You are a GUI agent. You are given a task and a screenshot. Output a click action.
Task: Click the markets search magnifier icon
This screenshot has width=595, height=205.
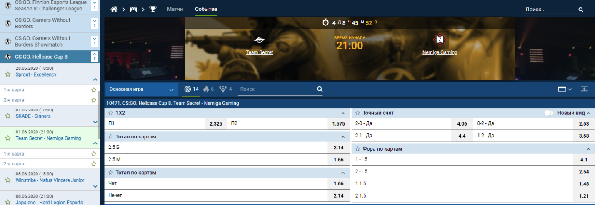click(320, 89)
